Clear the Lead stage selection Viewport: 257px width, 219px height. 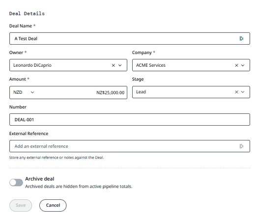tap(236, 92)
